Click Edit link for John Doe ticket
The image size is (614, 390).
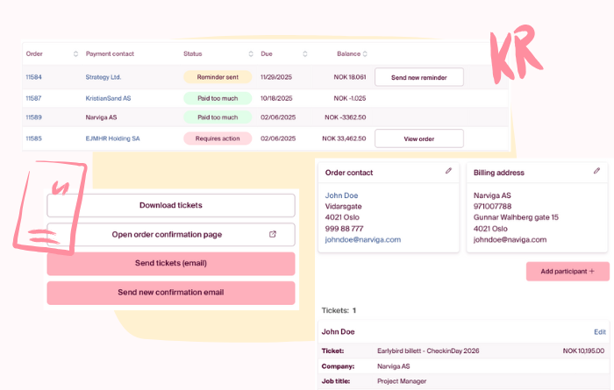[x=599, y=332]
